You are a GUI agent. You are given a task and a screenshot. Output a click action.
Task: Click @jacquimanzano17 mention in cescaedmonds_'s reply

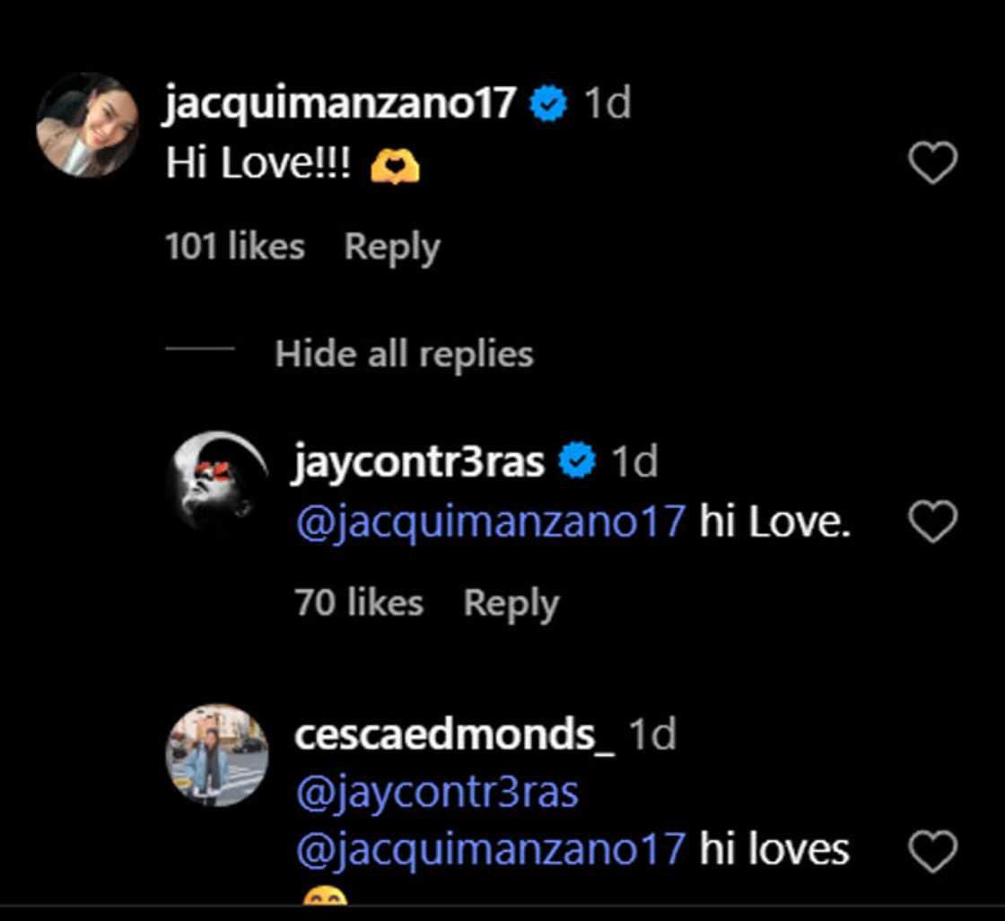click(x=490, y=850)
